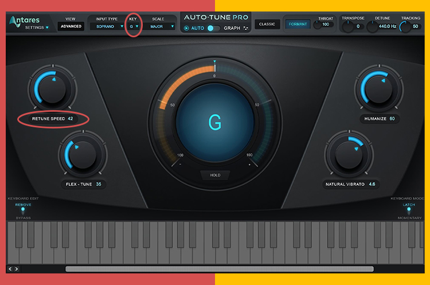
Task: Click the Antares logo
Action: click(24, 20)
